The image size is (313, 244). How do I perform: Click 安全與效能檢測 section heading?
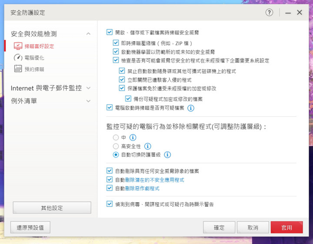point(34,34)
